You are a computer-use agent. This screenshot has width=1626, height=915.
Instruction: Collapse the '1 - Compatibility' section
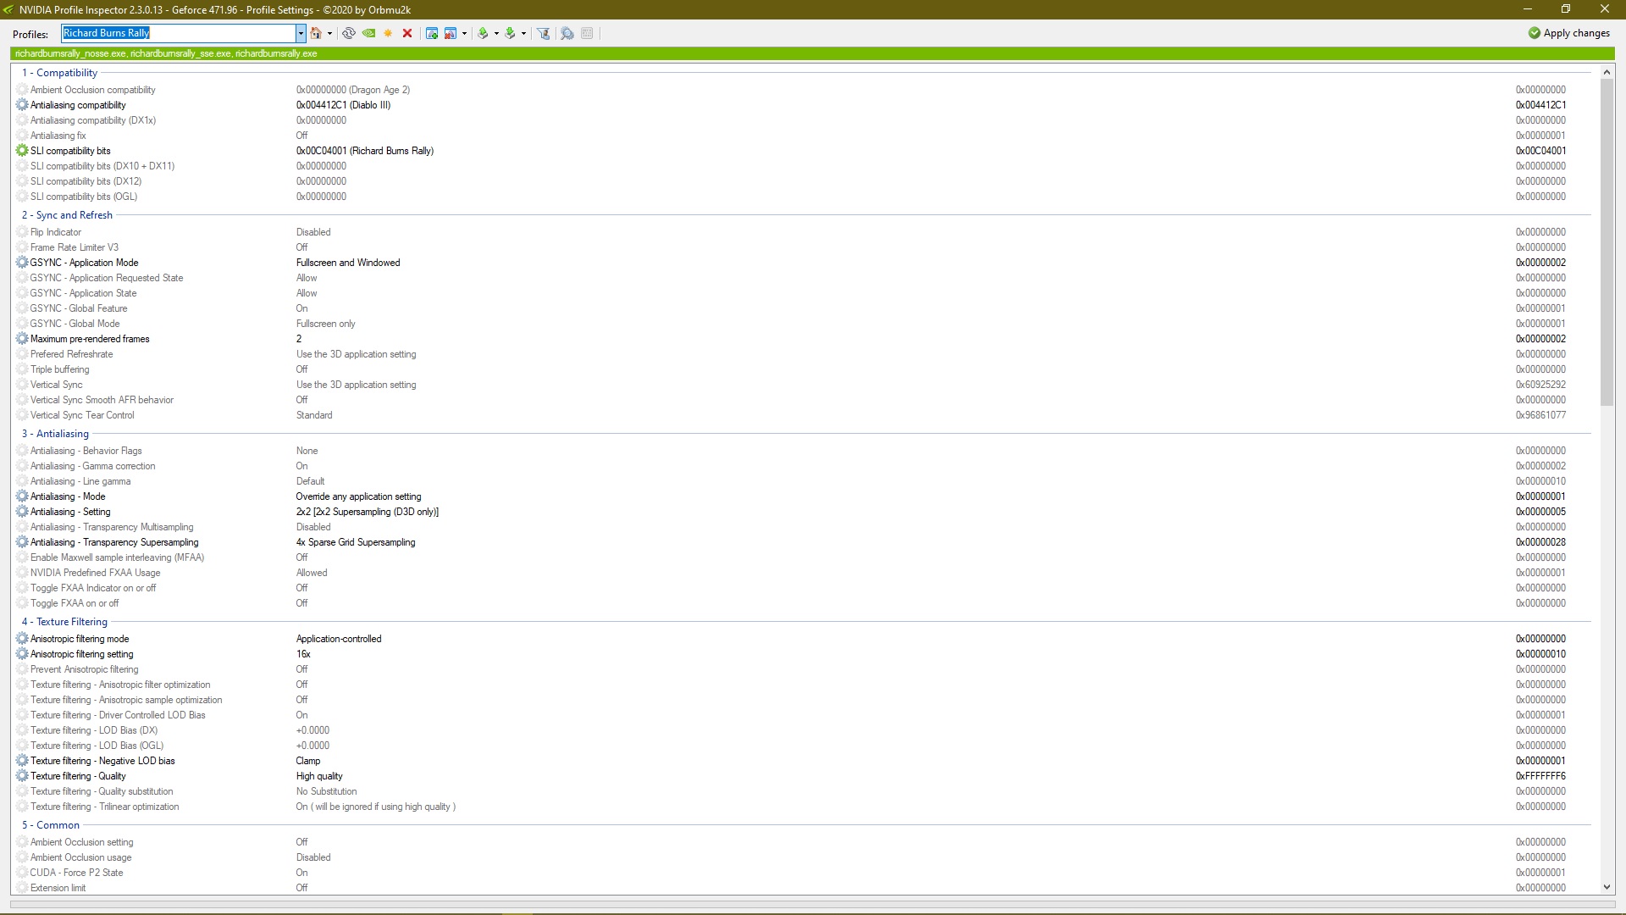click(x=59, y=73)
